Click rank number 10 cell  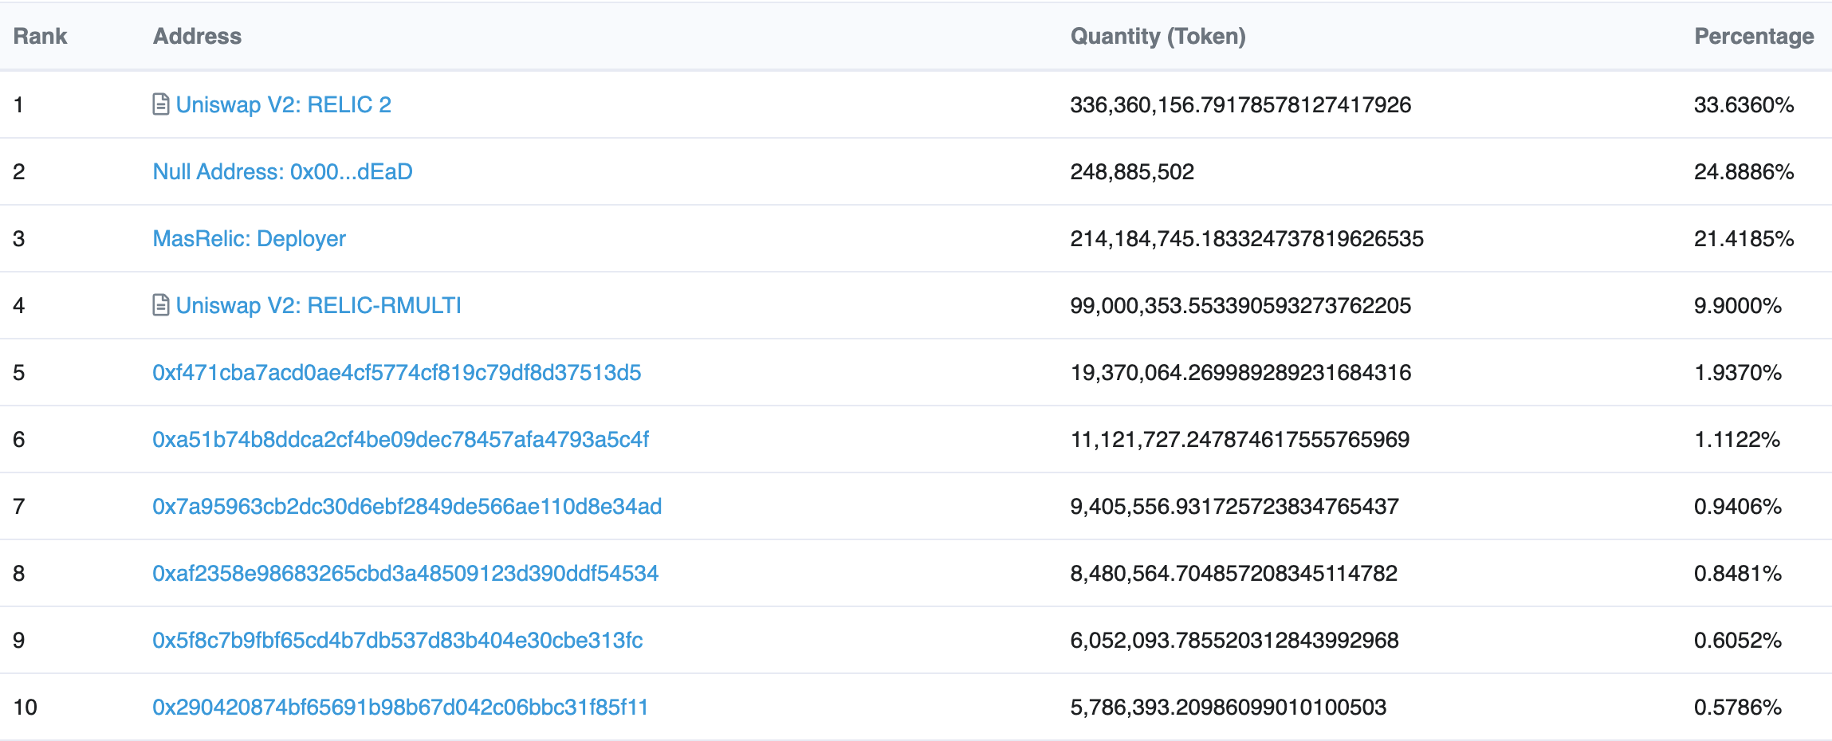tap(25, 707)
